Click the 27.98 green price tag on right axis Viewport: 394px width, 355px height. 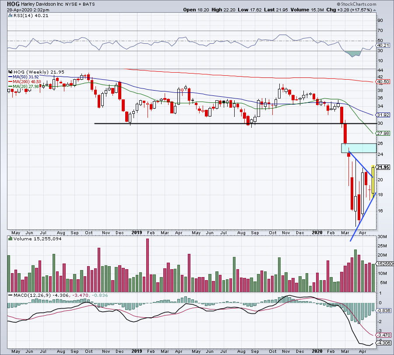tap(383, 134)
